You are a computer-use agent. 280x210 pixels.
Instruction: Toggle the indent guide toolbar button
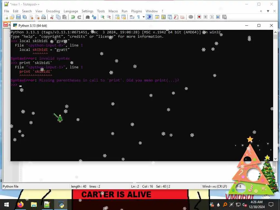(x=149, y=17)
